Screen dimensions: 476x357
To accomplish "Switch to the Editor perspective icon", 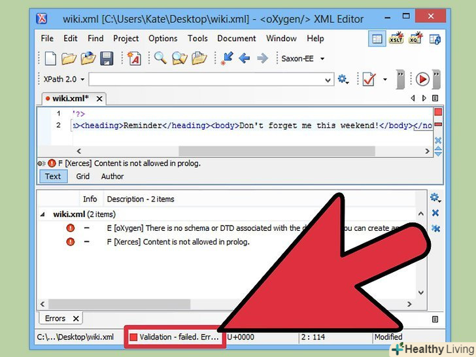I will click(x=377, y=39).
